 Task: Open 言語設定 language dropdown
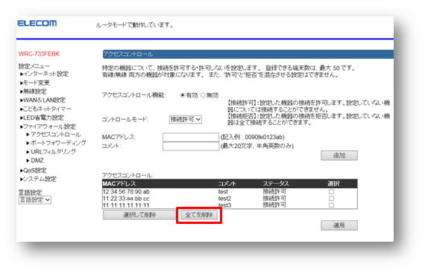click(35, 200)
